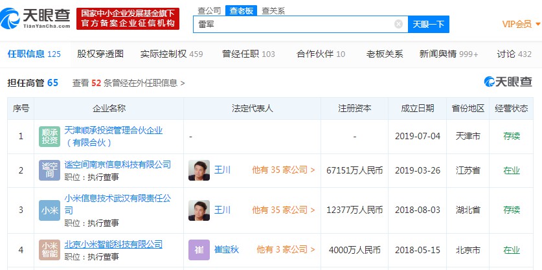Click the 在业 status in the 谧空间 row

click(x=512, y=170)
